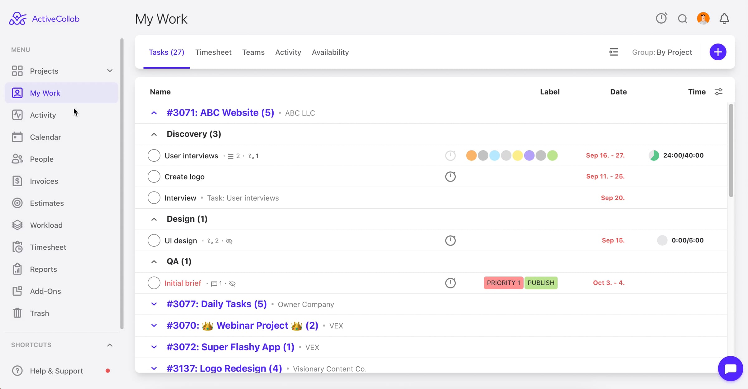Mark Initial brief task as complete
Viewport: 748px width, 389px height.
click(x=154, y=283)
